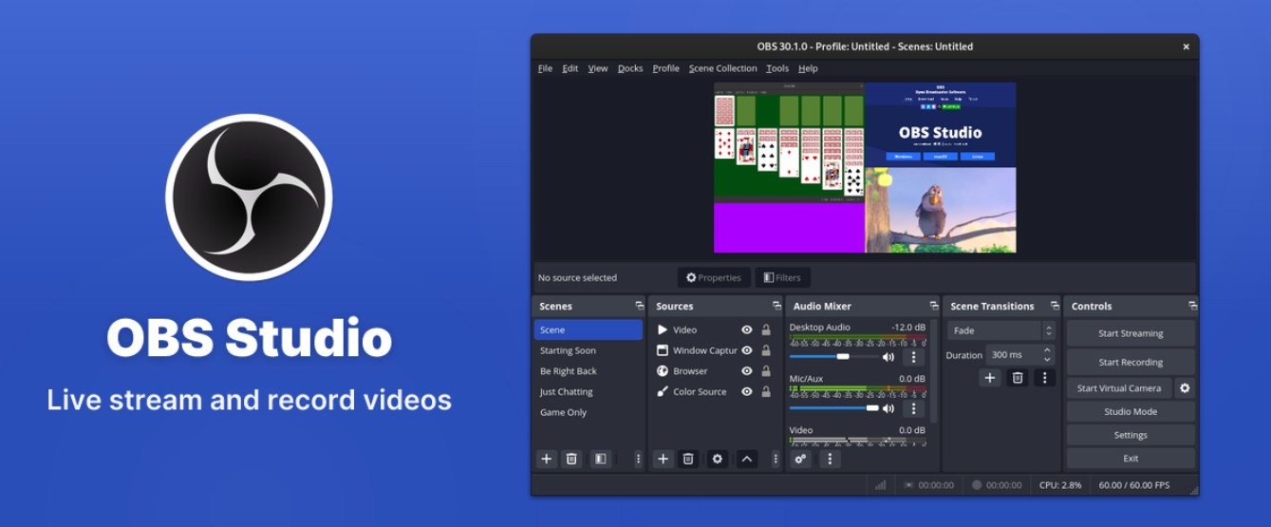Viewport: 1271px width, 527px height.
Task: Toggle the lock on Video source
Action: click(766, 329)
